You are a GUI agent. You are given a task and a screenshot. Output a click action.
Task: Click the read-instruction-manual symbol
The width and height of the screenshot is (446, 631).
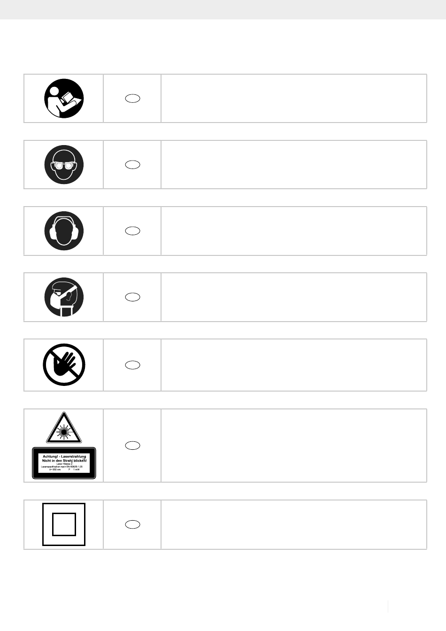point(64,98)
